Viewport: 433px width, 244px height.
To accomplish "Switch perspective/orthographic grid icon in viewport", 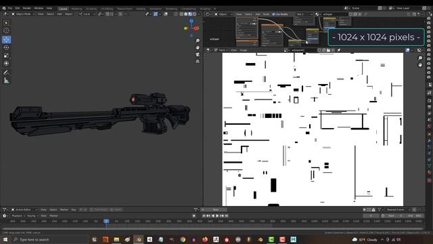I will 198,62.
